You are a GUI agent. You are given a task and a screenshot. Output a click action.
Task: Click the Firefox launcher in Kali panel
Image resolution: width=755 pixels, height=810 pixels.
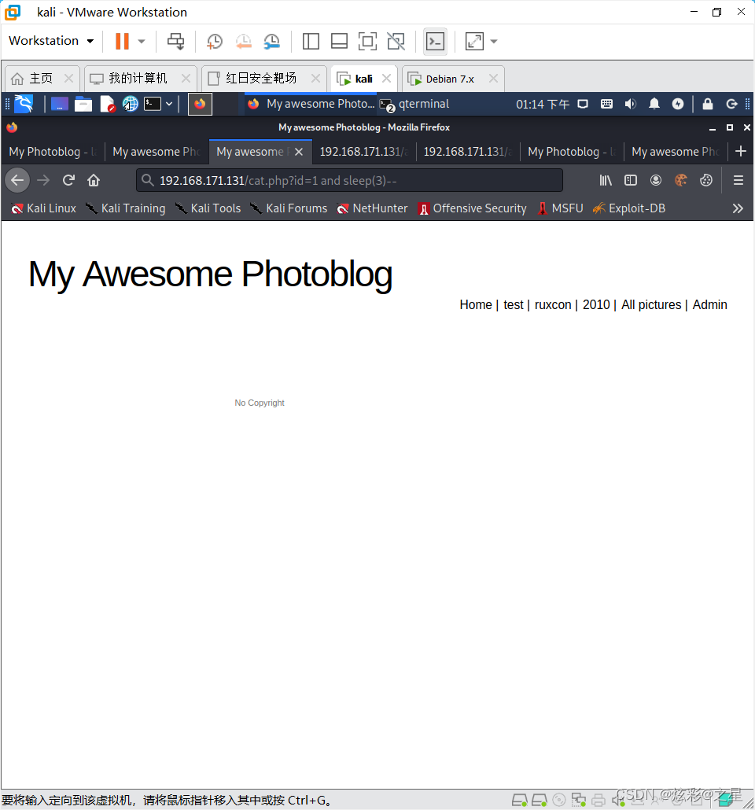(x=200, y=104)
